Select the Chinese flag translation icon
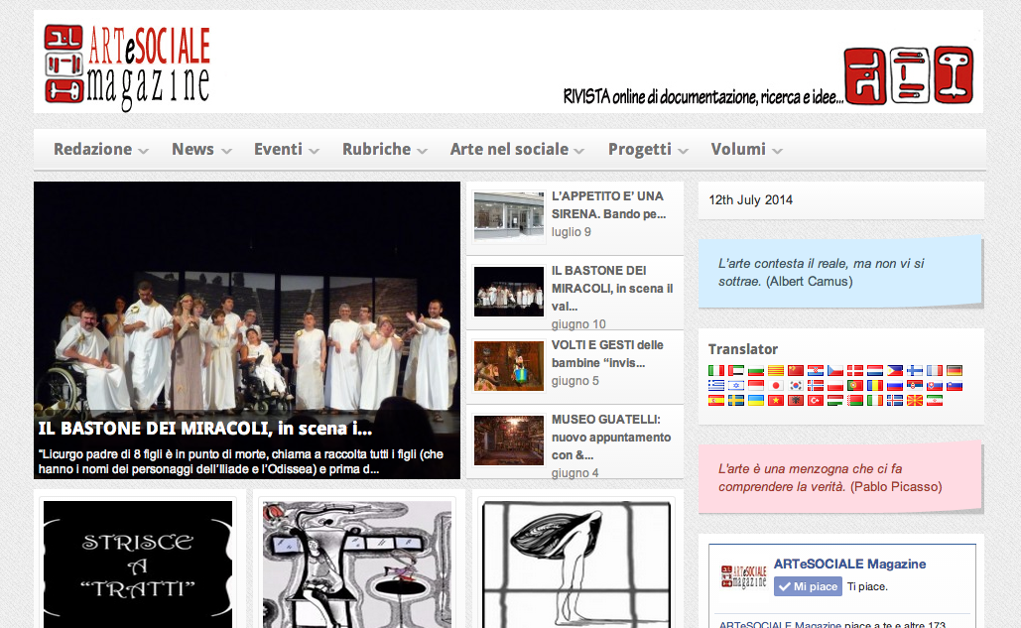The height and width of the screenshot is (628, 1021). click(796, 370)
